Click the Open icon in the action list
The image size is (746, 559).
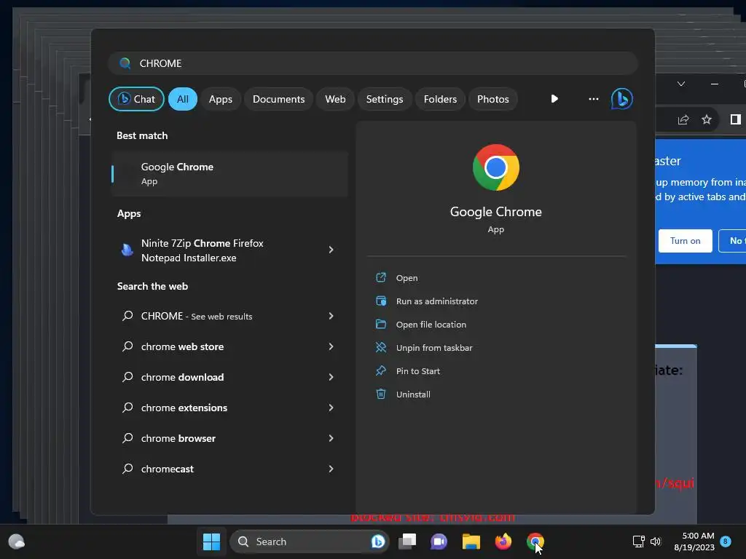(381, 277)
